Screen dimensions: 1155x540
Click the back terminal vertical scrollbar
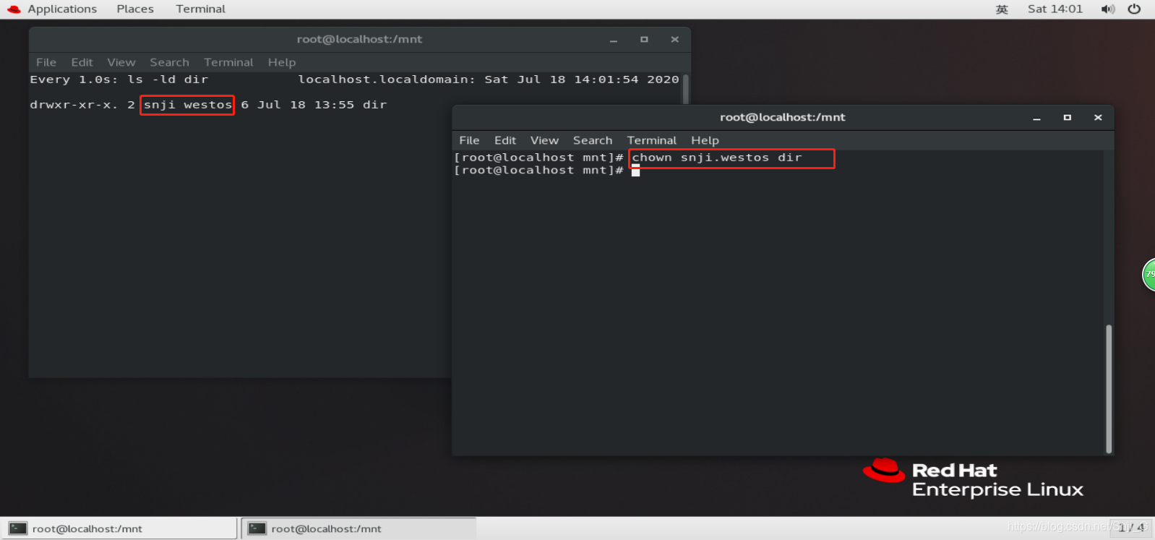click(686, 88)
